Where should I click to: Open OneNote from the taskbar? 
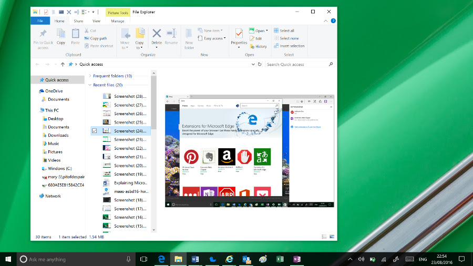coord(296,259)
